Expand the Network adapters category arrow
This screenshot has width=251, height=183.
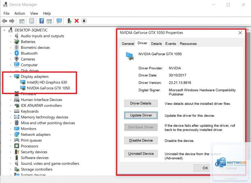coord(10,135)
